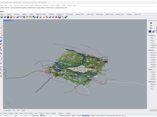The image size is (157, 117).
Task: Open the Render menu
Action: click(64, 5)
